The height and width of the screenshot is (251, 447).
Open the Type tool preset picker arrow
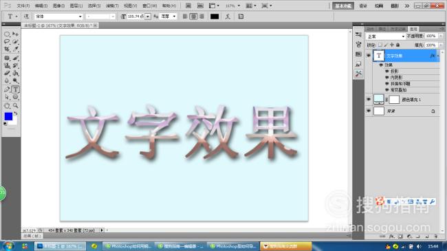click(17, 17)
